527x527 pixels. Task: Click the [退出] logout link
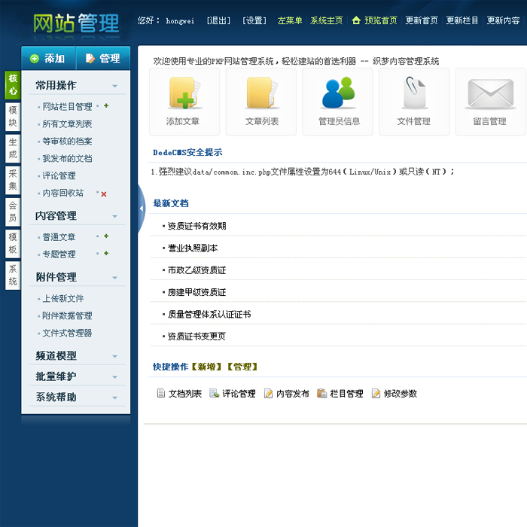[x=218, y=20]
